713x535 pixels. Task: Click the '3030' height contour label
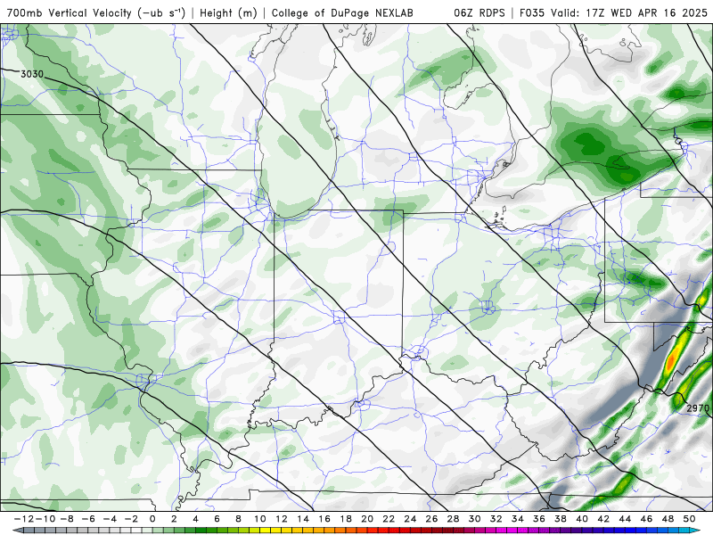pos(32,74)
